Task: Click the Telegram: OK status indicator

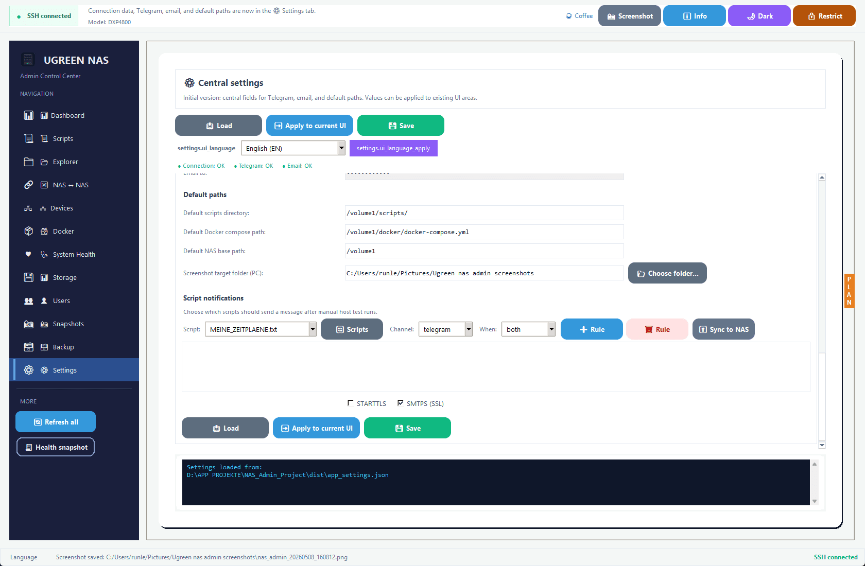Action: pos(254,166)
